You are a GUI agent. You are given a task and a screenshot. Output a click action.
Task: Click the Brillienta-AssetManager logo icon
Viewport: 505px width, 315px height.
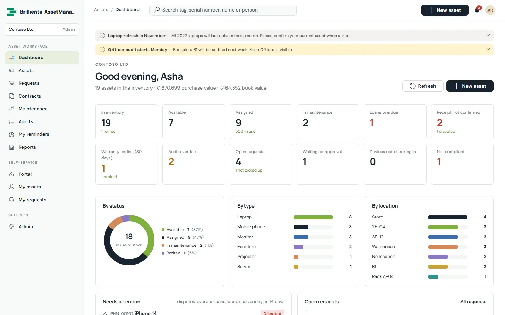pyautogui.click(x=12, y=12)
